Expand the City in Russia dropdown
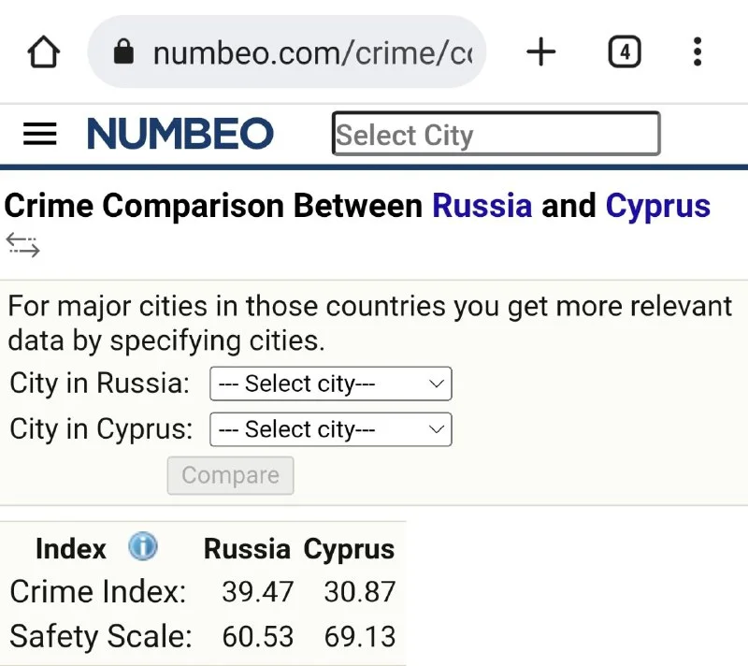The image size is (748, 666). pyautogui.click(x=331, y=384)
